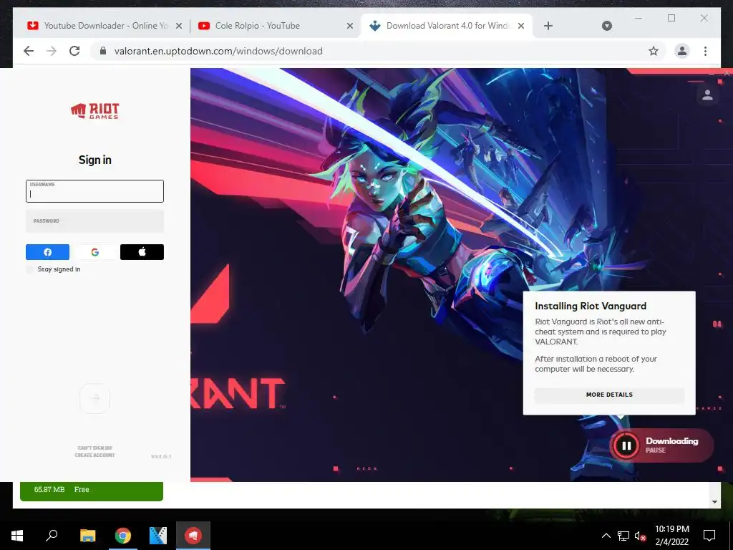Close the Youtube Downloader tab

[x=178, y=26]
